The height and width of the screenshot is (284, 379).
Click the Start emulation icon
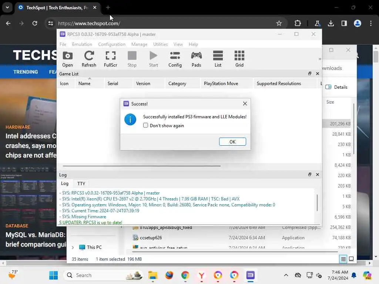pos(154,59)
